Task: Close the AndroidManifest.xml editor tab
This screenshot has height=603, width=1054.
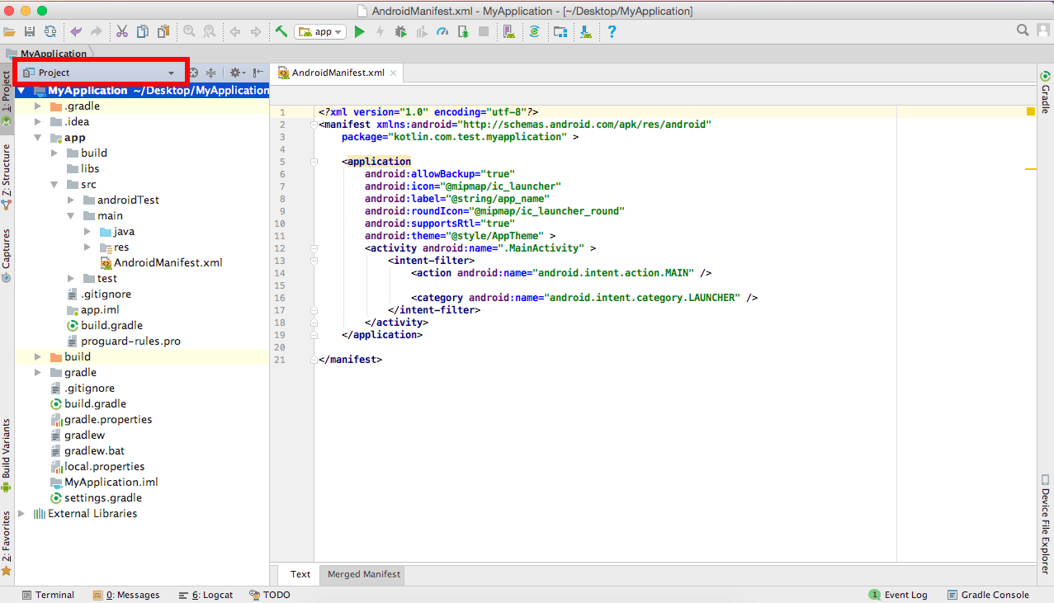Action: (394, 73)
